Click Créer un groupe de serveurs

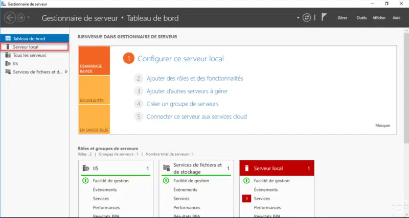(183, 104)
